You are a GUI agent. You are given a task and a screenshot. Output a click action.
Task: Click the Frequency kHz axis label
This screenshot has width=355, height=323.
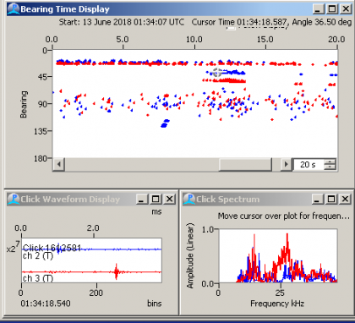pos(277,304)
